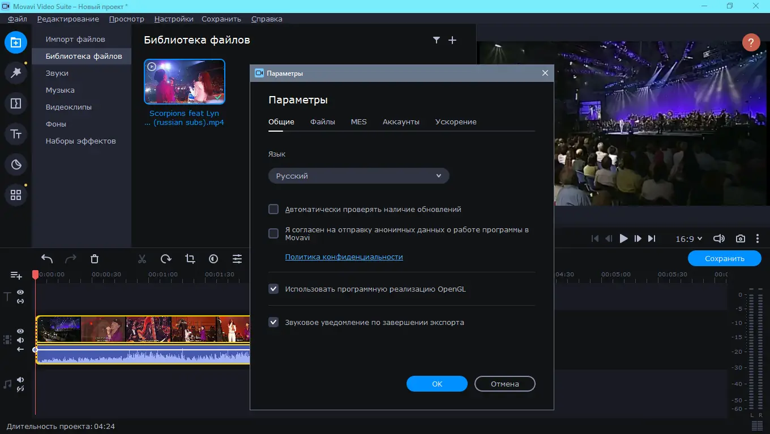This screenshot has height=434, width=770.
Task: Mute the music audio track
Action: pos(20,380)
